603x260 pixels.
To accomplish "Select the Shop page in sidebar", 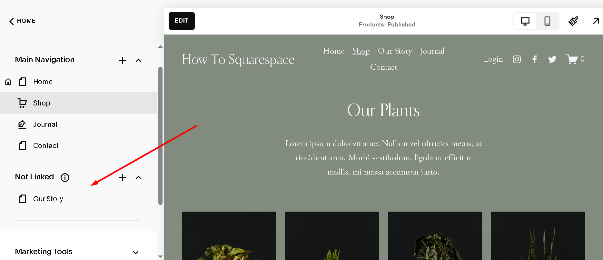I will (x=78, y=103).
